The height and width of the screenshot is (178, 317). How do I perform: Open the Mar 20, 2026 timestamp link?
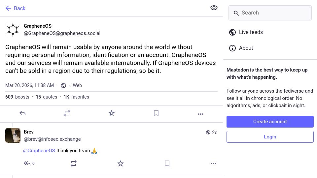[x=29, y=85]
